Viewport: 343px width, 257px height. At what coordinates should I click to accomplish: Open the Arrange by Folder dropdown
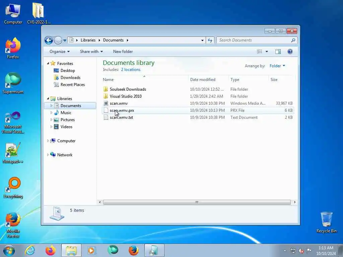click(x=277, y=66)
